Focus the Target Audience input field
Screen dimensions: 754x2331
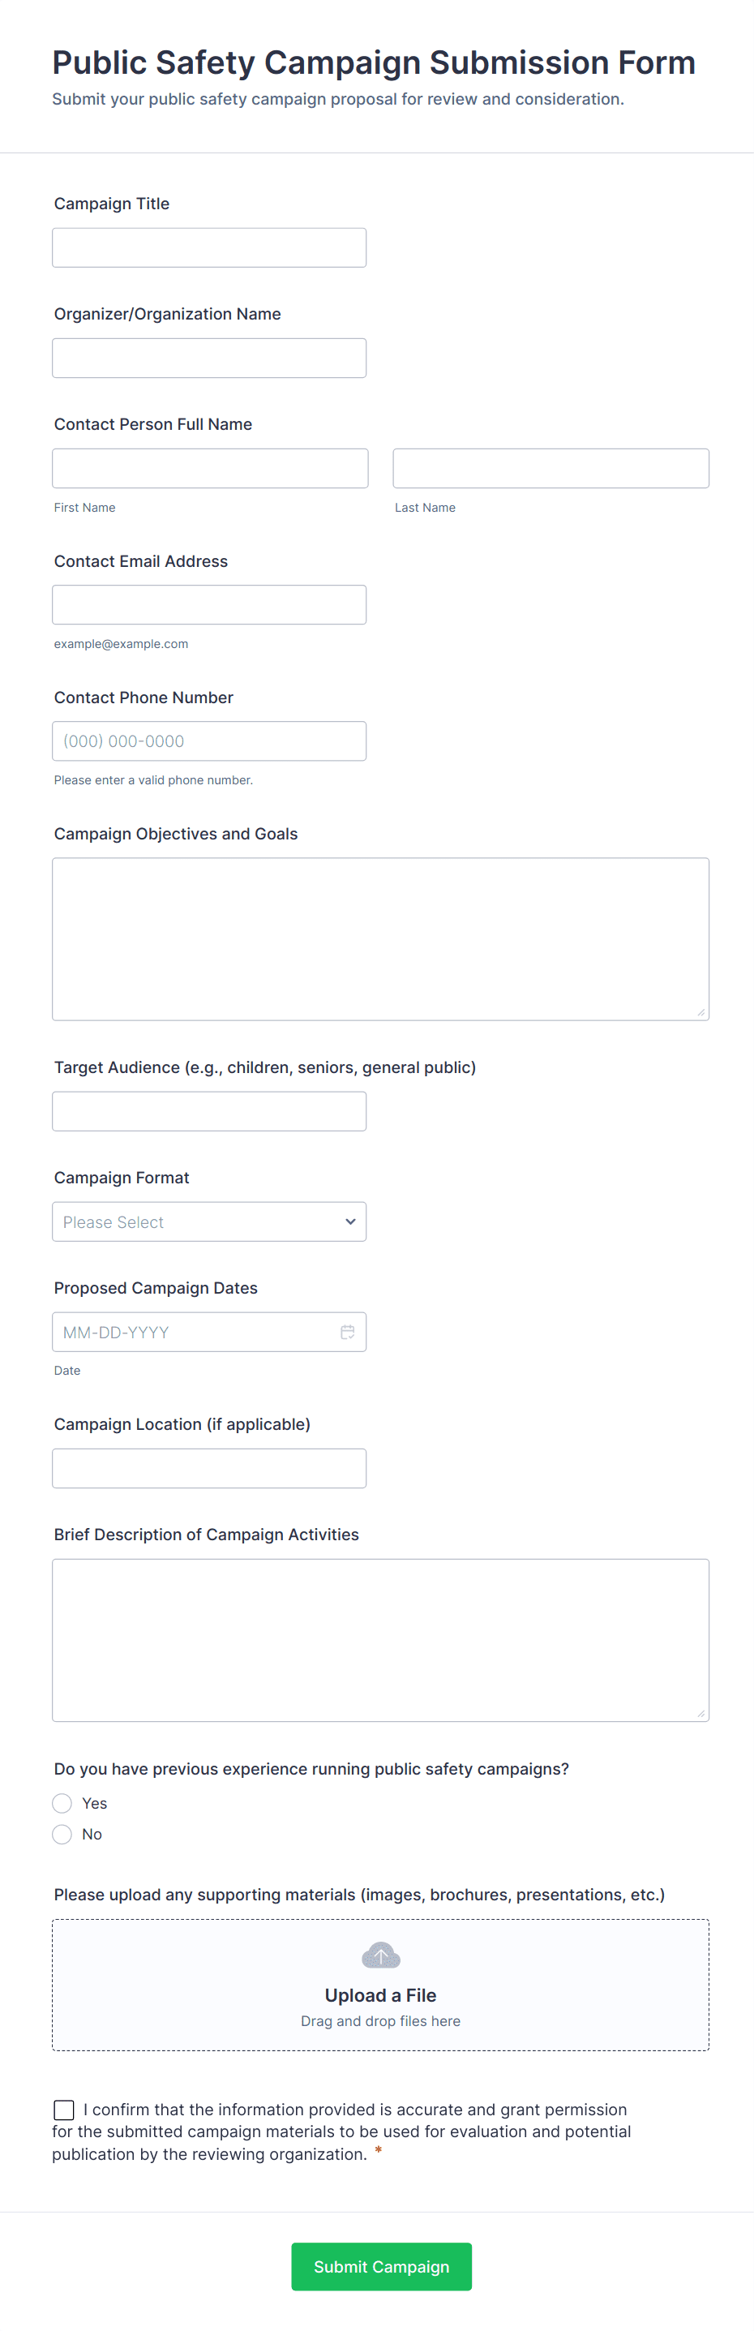pyautogui.click(x=209, y=1111)
